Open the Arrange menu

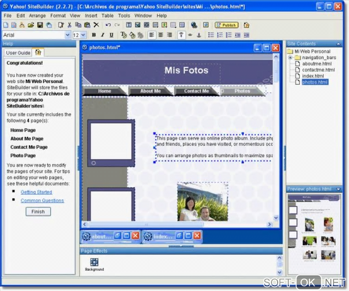37,16
